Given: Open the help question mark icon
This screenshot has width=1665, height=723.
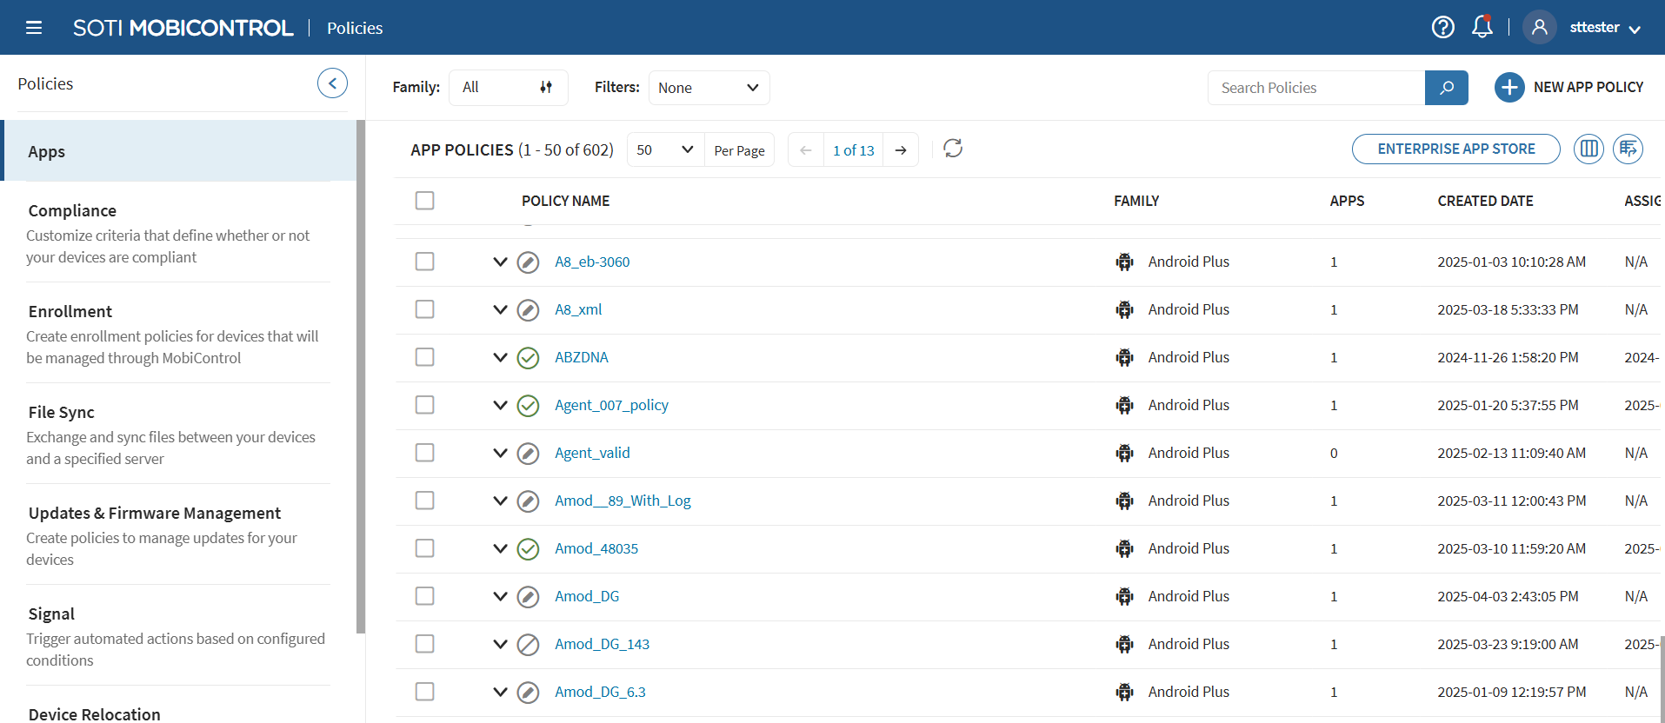Looking at the screenshot, I should (x=1442, y=28).
